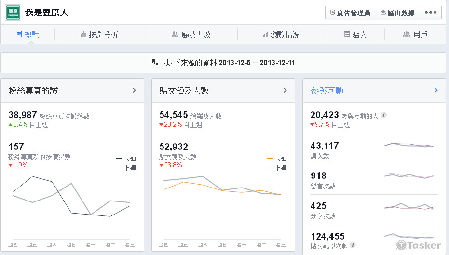Image resolution: width=449 pixels, height=255 pixels.
Task: Expand the 粉絲專頁的讚 panel chevron
Action: tap(134, 90)
